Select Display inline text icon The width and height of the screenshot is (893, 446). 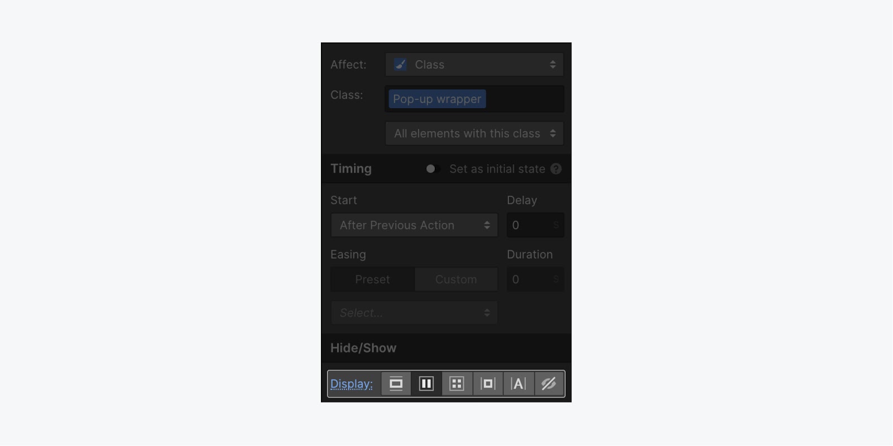(x=518, y=384)
